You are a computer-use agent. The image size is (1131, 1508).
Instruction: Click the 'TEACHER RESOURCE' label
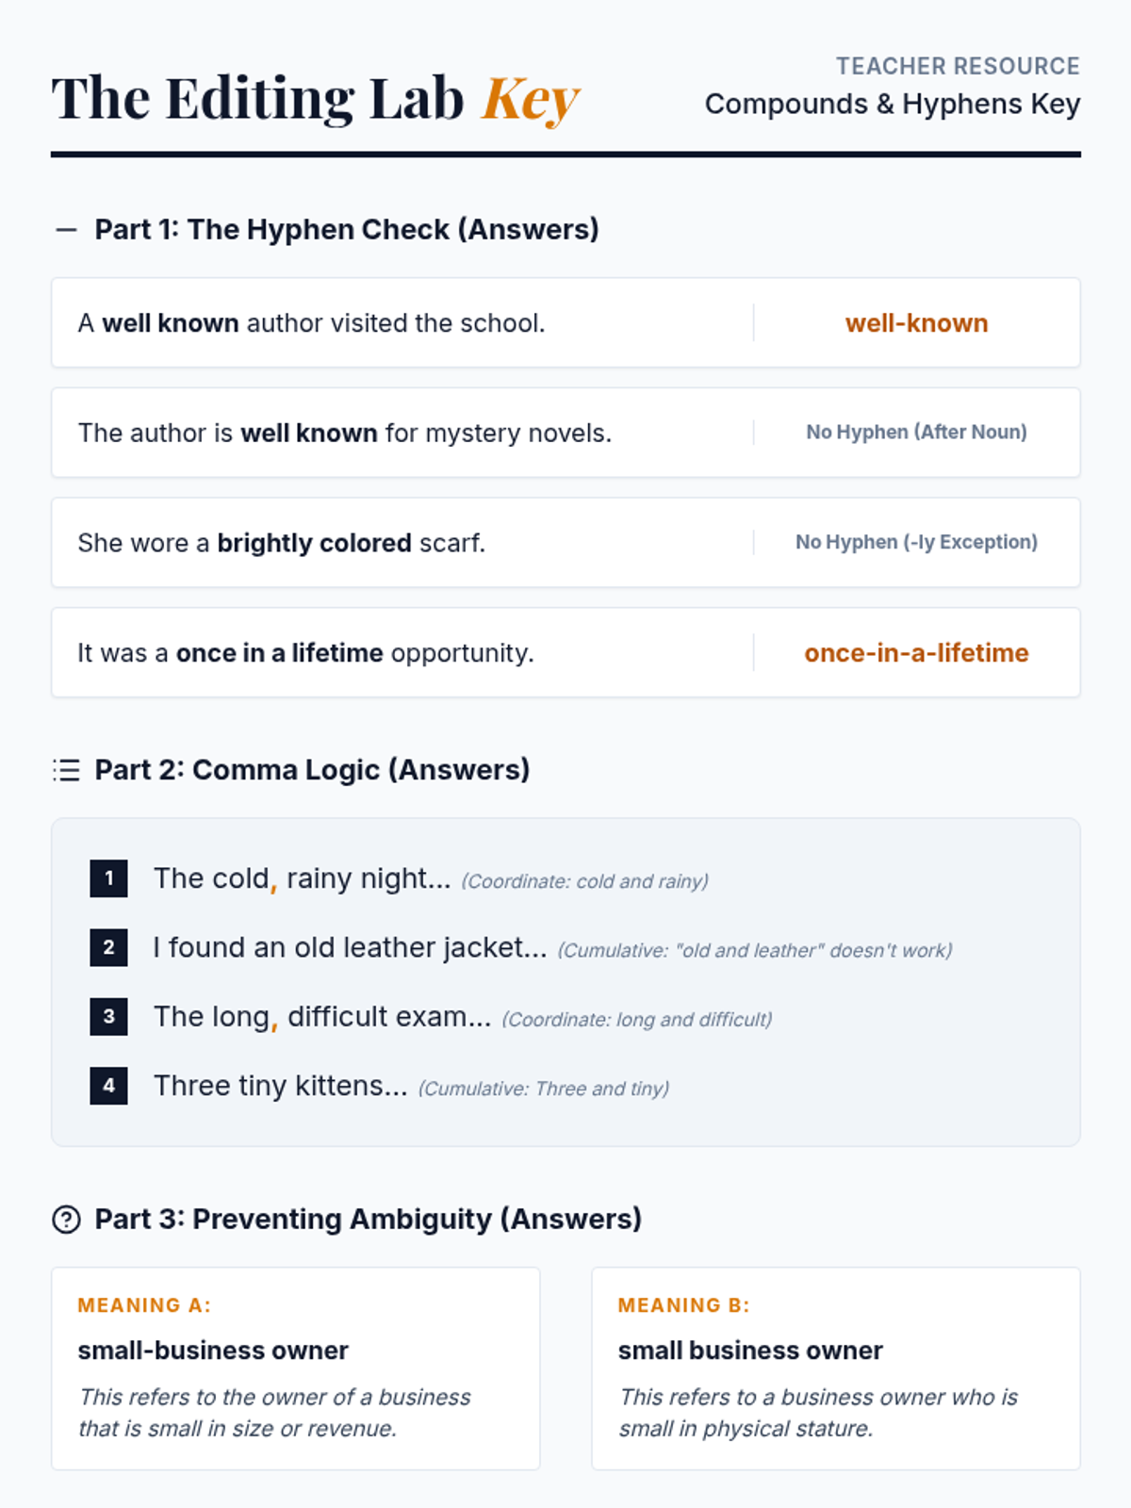(958, 66)
